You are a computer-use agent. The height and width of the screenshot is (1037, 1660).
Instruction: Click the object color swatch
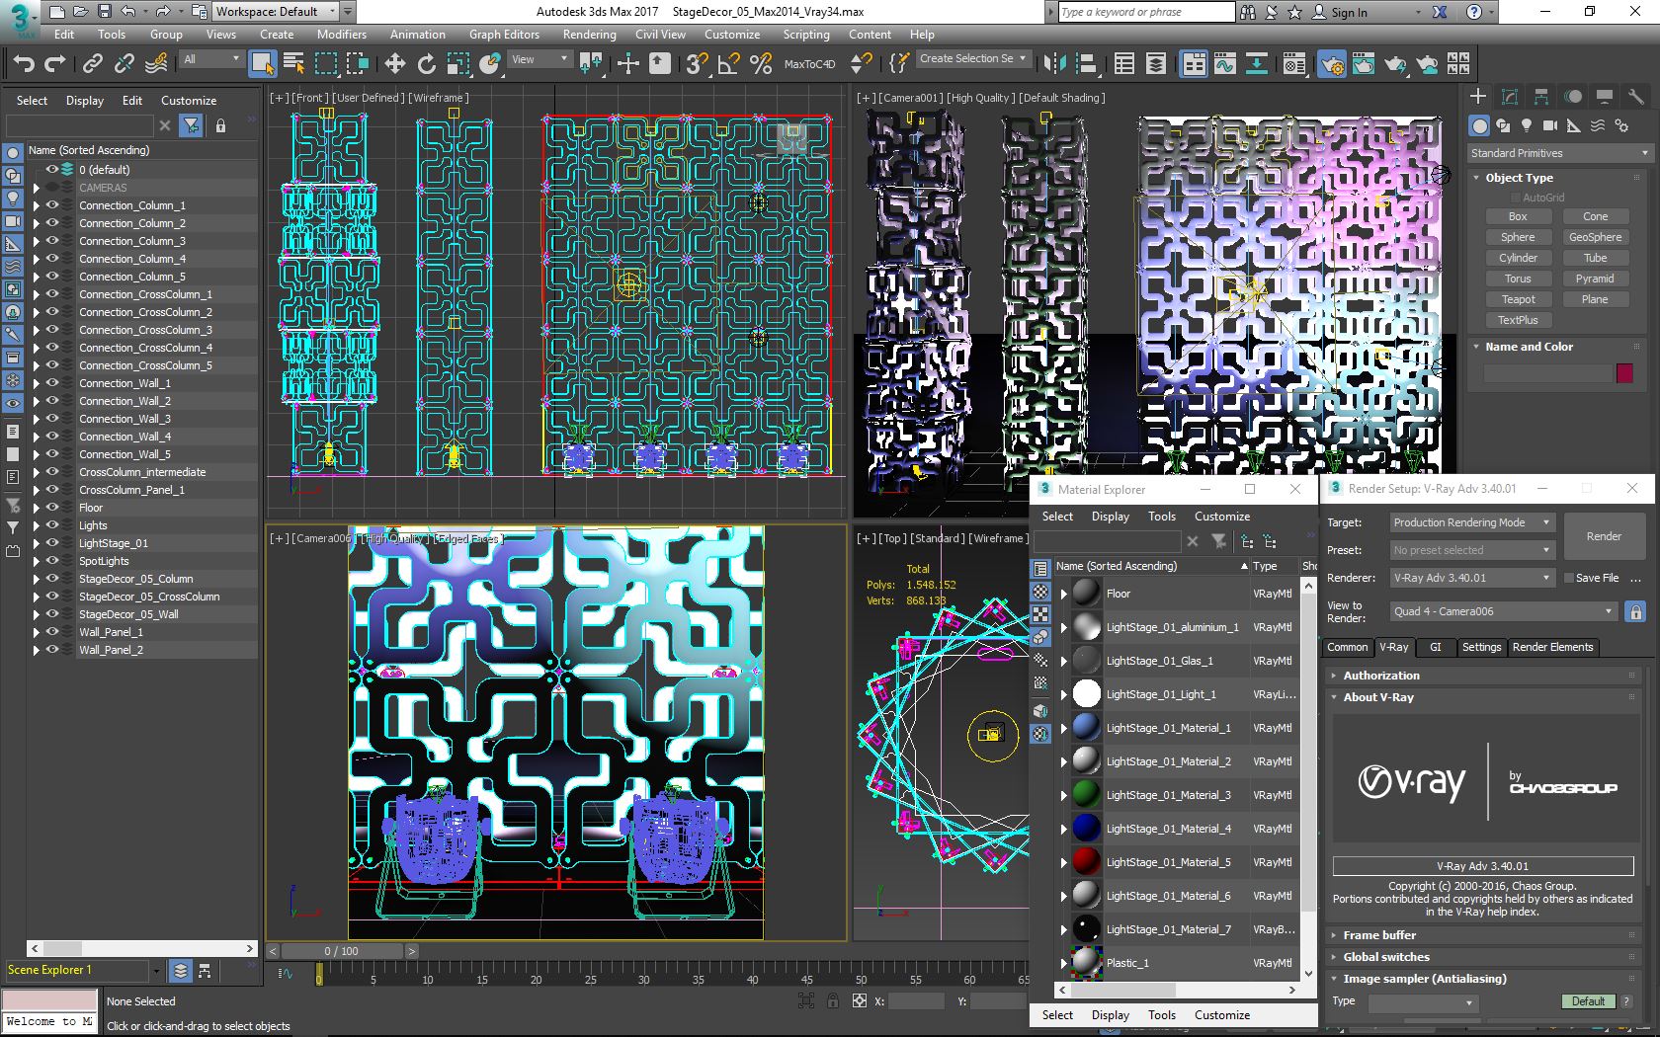1624,373
